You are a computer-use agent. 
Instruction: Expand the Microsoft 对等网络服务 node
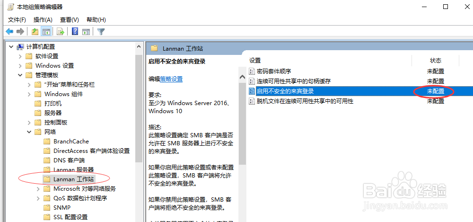pos(38,189)
